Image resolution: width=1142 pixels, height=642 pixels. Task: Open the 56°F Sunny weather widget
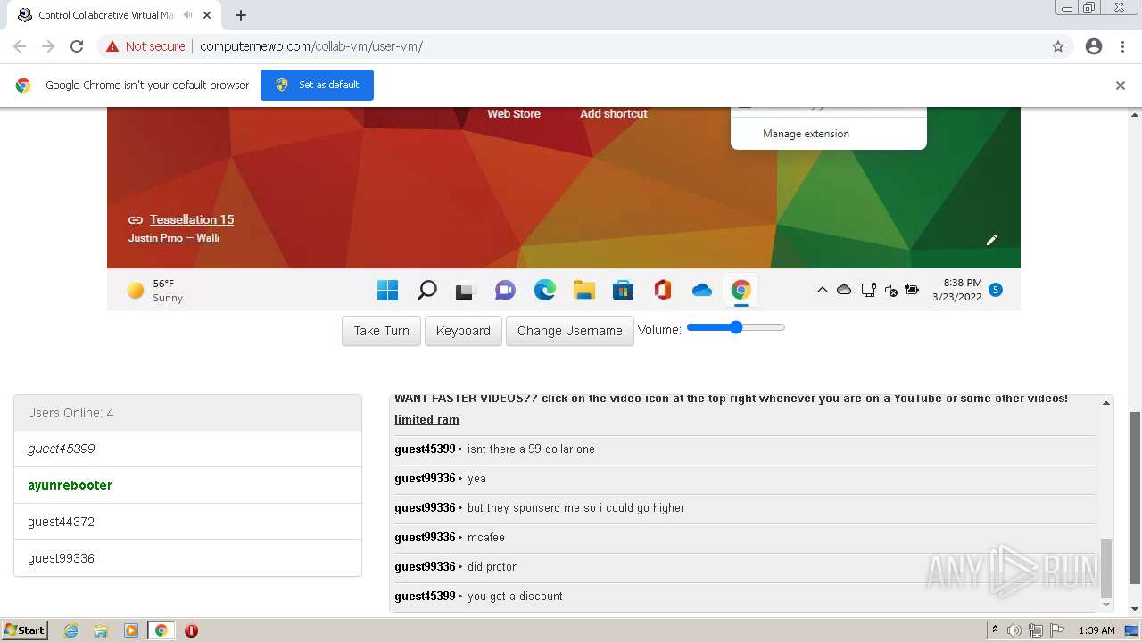click(155, 291)
